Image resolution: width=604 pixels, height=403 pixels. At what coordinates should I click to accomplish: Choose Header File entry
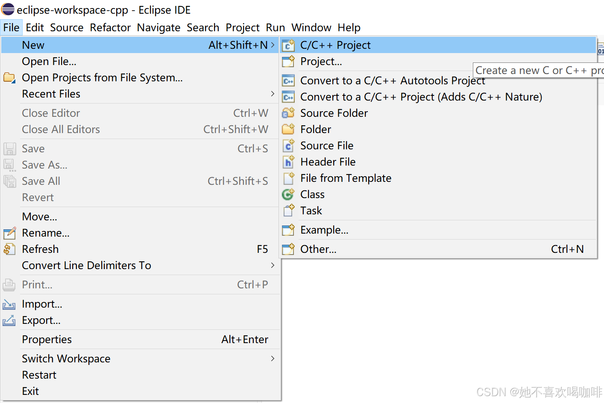(438, 162)
